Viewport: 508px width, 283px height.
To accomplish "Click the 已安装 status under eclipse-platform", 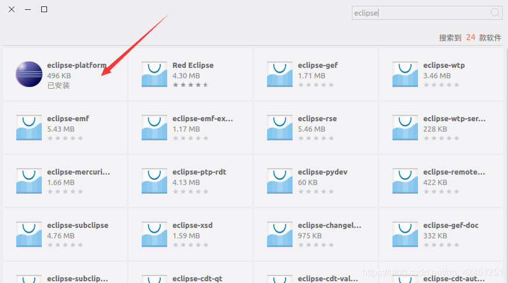I will tap(59, 85).
